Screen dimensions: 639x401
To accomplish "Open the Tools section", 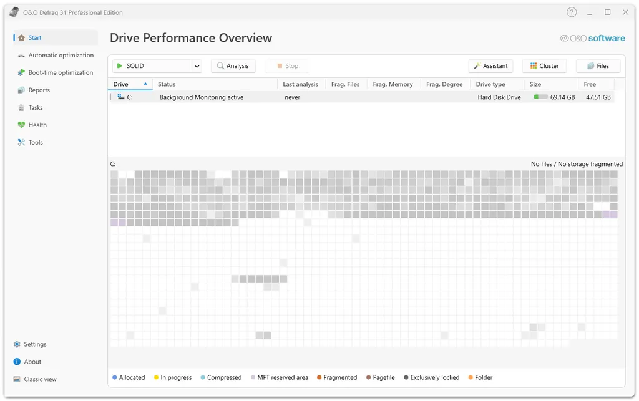I will click(x=56, y=142).
